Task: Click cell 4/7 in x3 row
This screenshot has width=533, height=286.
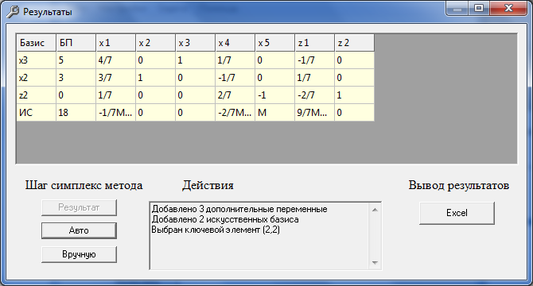Action: pyautogui.click(x=115, y=60)
